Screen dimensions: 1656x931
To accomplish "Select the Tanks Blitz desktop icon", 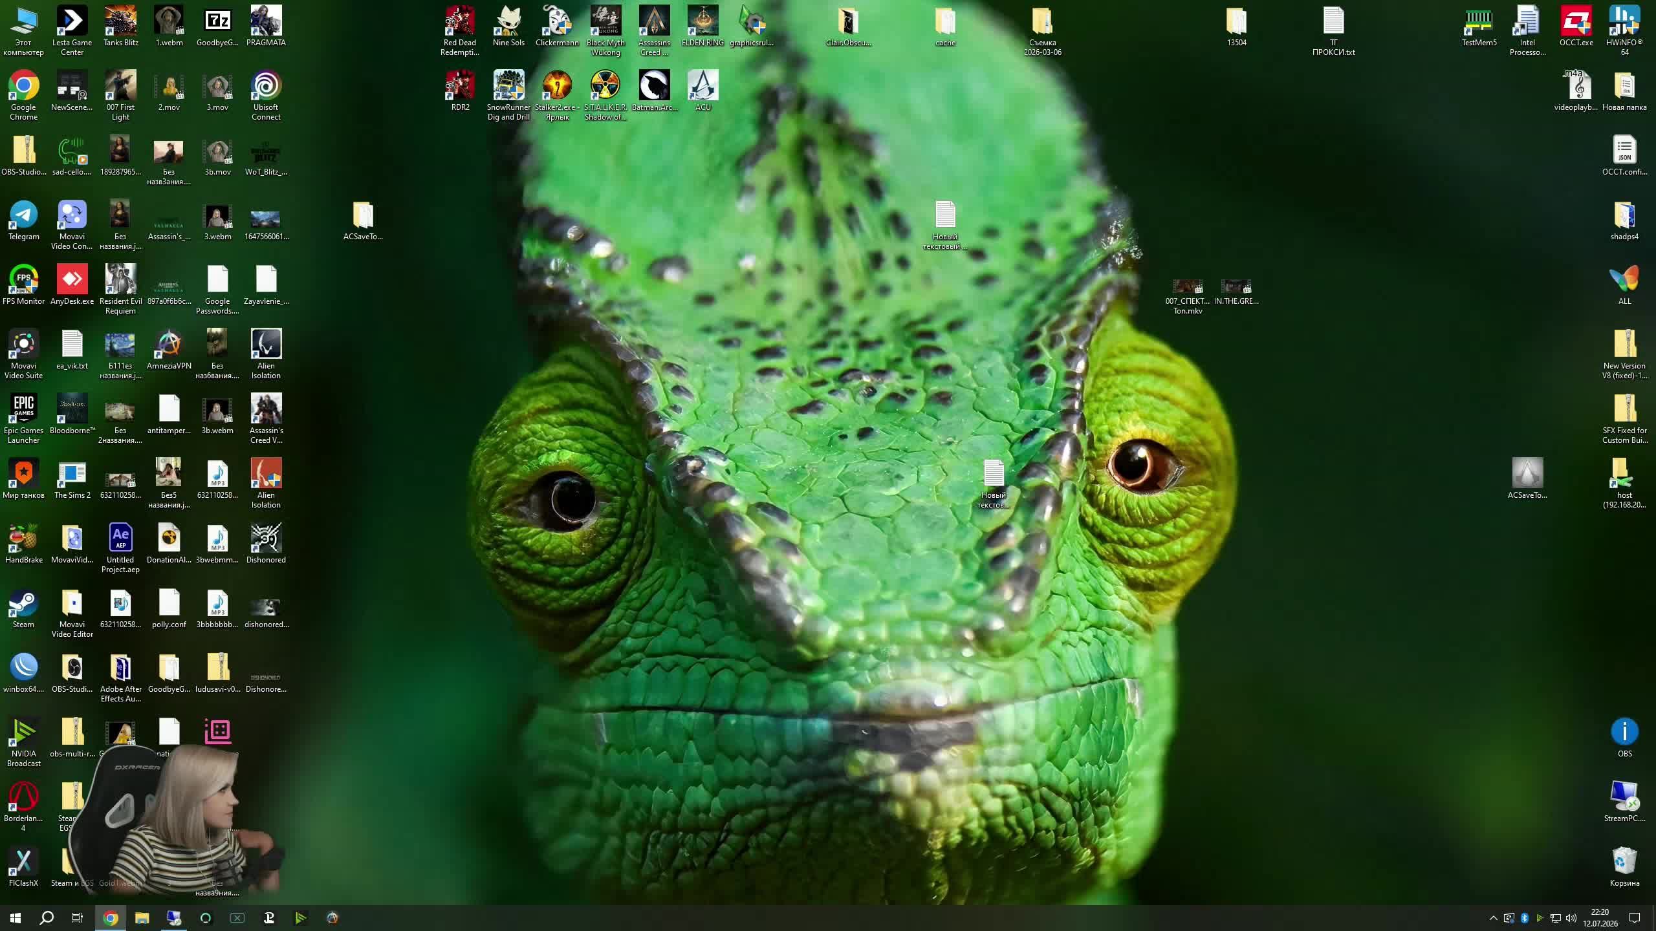I will tap(121, 26).
